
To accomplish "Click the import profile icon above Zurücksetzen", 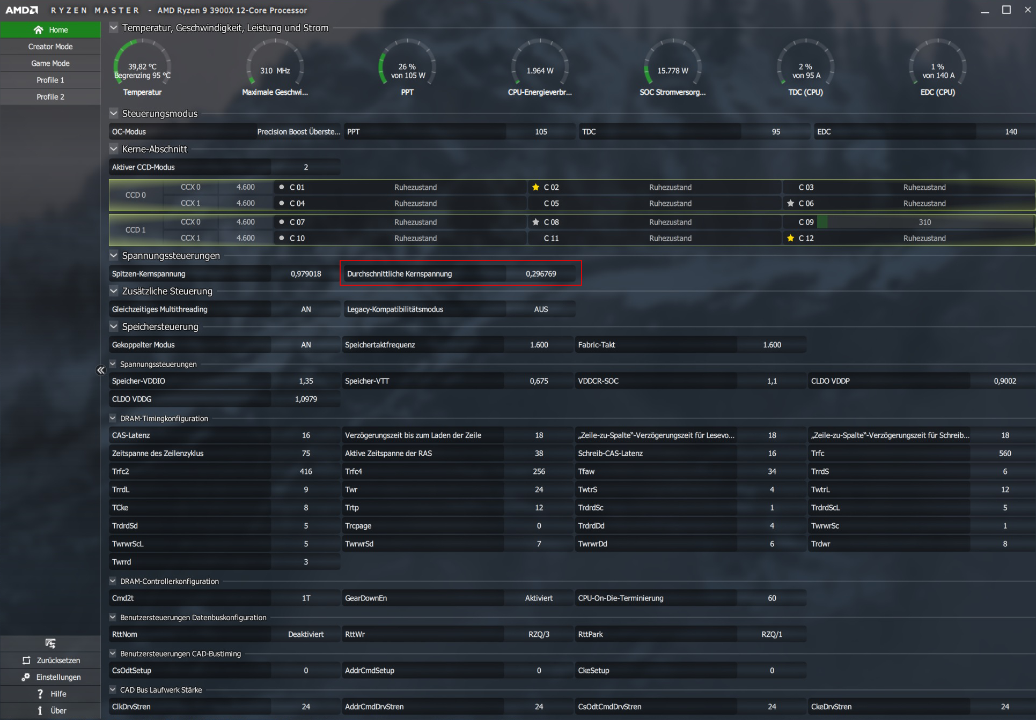I will [50, 643].
